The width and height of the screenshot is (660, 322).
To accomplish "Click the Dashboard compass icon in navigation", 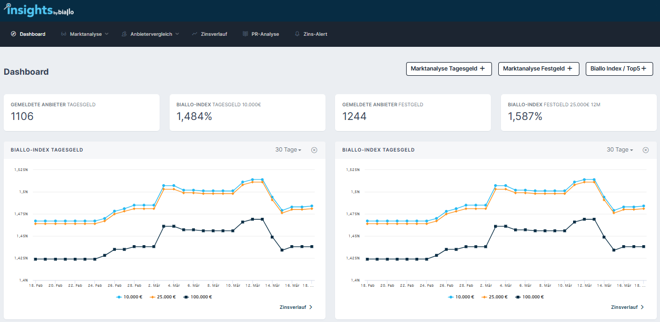I will pos(13,34).
